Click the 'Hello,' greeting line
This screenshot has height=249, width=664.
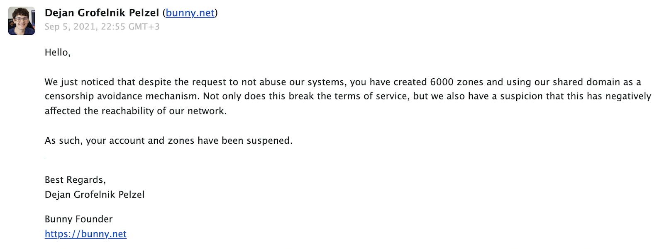[58, 53]
